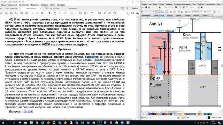Go to previous page with up-arrow icon
Image resolution: width=223 pixels, height=125 pixels.
tap(22, 13)
